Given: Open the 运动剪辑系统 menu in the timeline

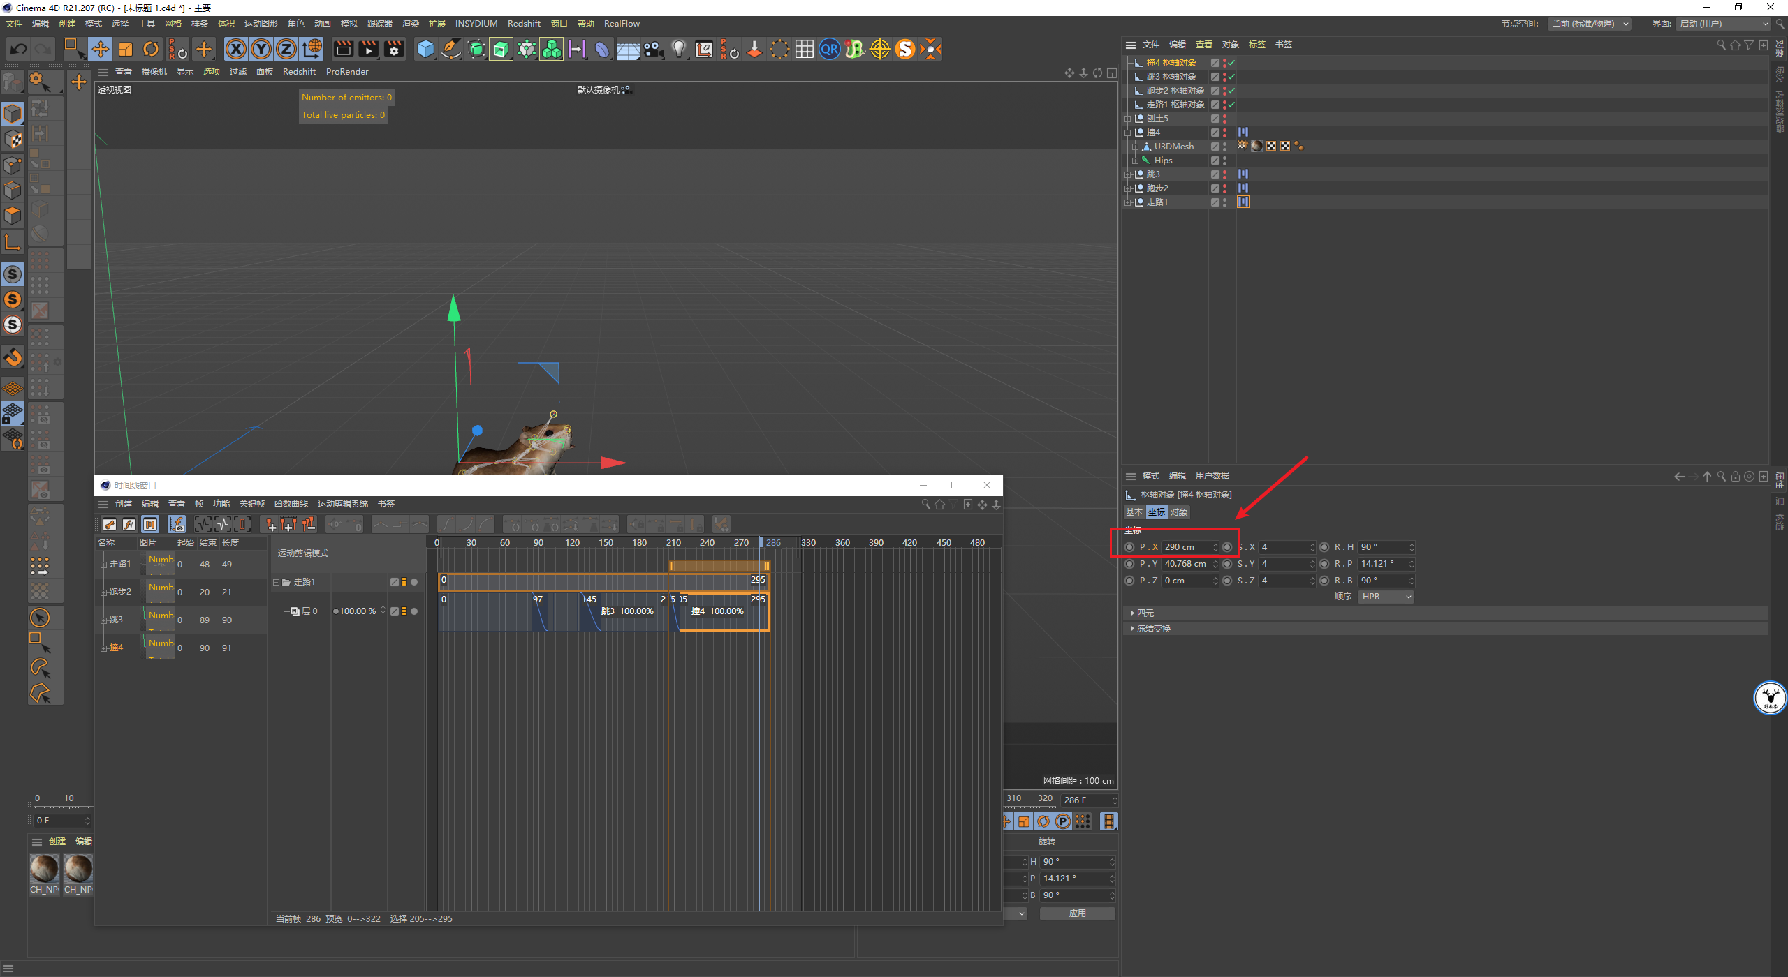Looking at the screenshot, I should pos(342,504).
